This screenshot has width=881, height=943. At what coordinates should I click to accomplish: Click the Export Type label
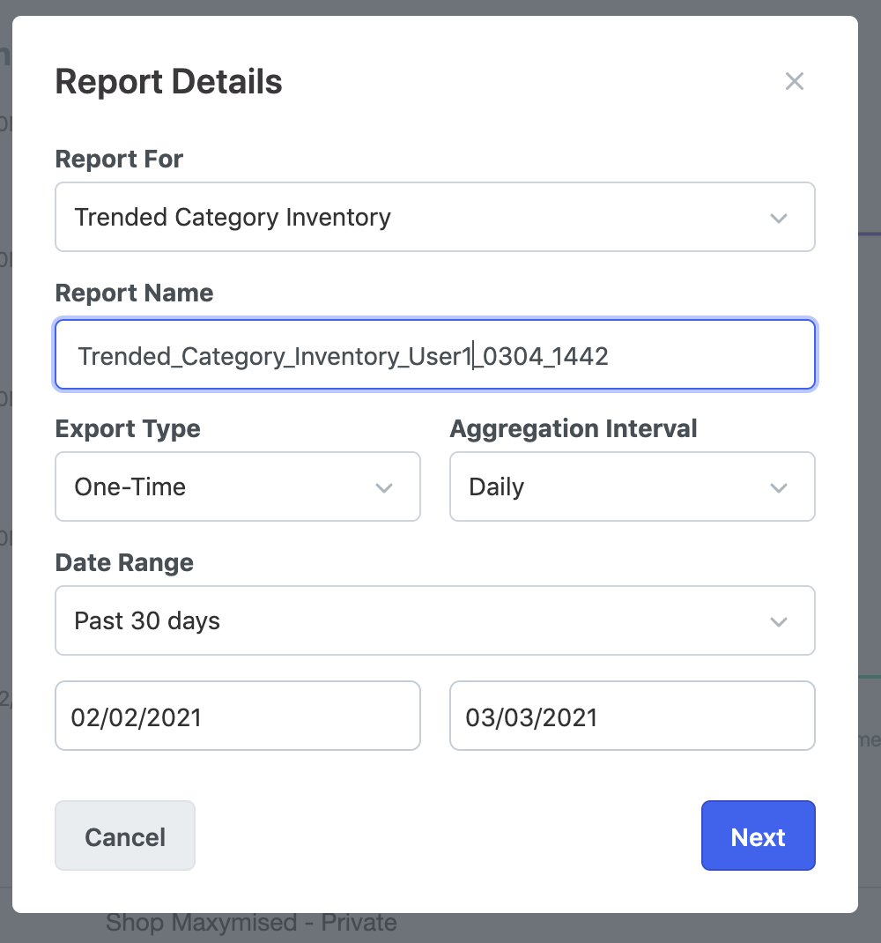click(x=128, y=429)
